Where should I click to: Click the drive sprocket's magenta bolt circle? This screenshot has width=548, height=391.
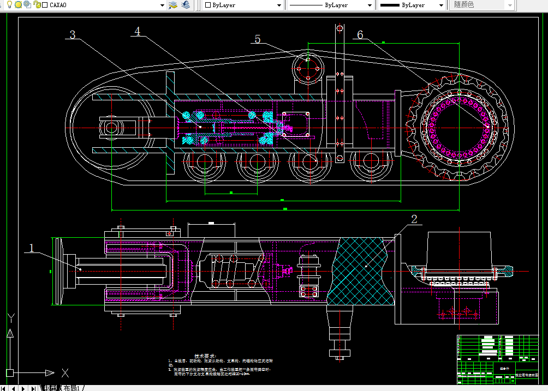459,128
